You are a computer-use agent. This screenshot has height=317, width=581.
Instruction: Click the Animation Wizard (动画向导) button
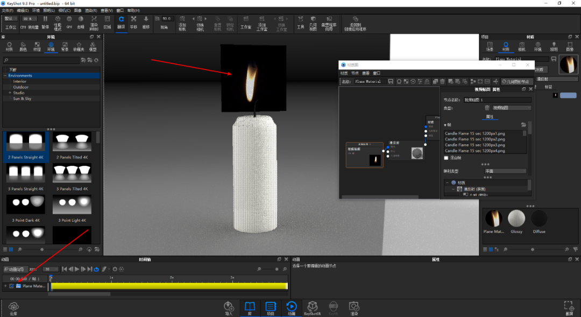point(15,269)
